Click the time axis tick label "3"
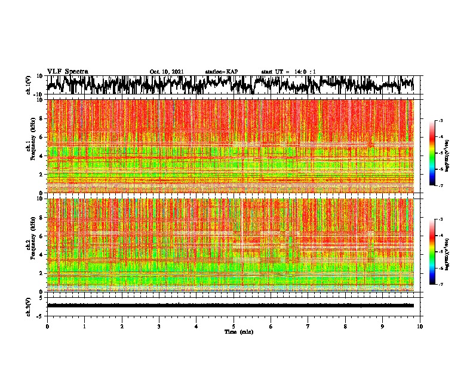The image size is (473, 366). [x=159, y=327]
